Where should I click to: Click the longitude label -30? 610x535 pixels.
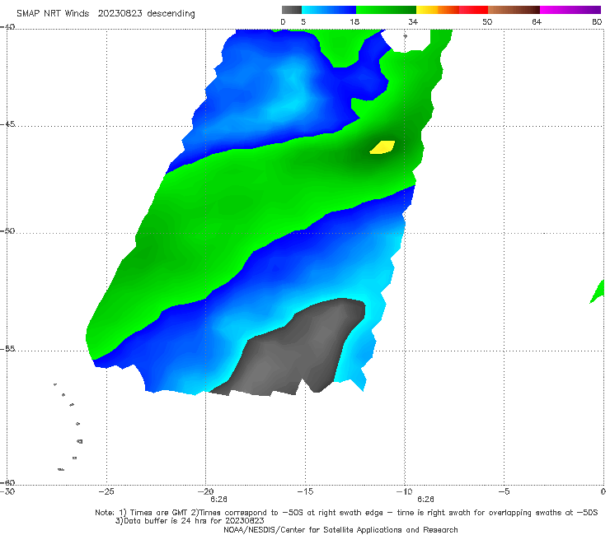point(7,491)
